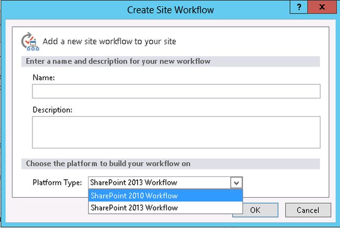Close the Create Site Workflow dialog

(x=322, y=7)
